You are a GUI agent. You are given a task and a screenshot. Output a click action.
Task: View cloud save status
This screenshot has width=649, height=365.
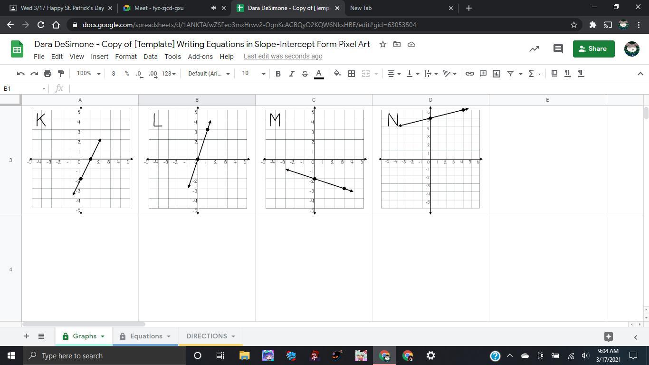(x=411, y=44)
